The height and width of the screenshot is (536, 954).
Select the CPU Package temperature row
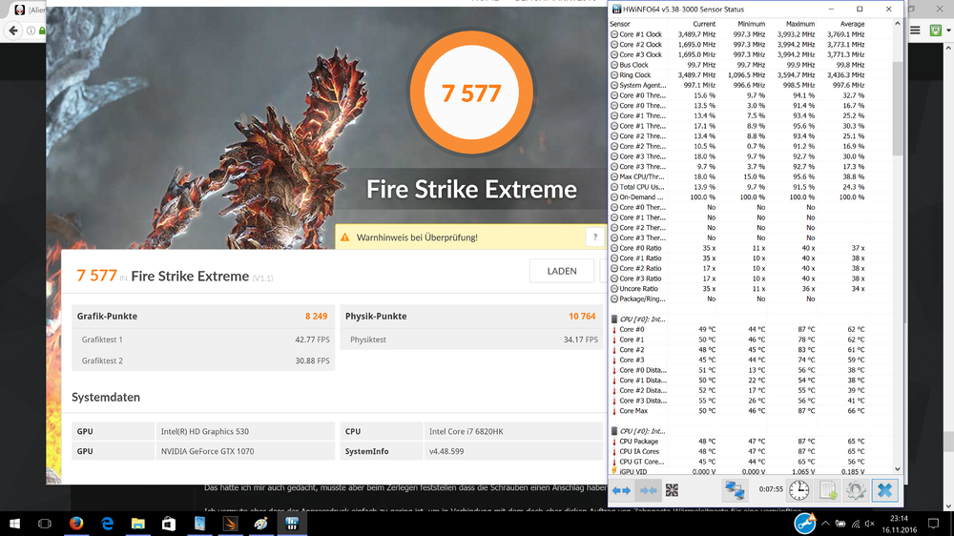click(638, 442)
